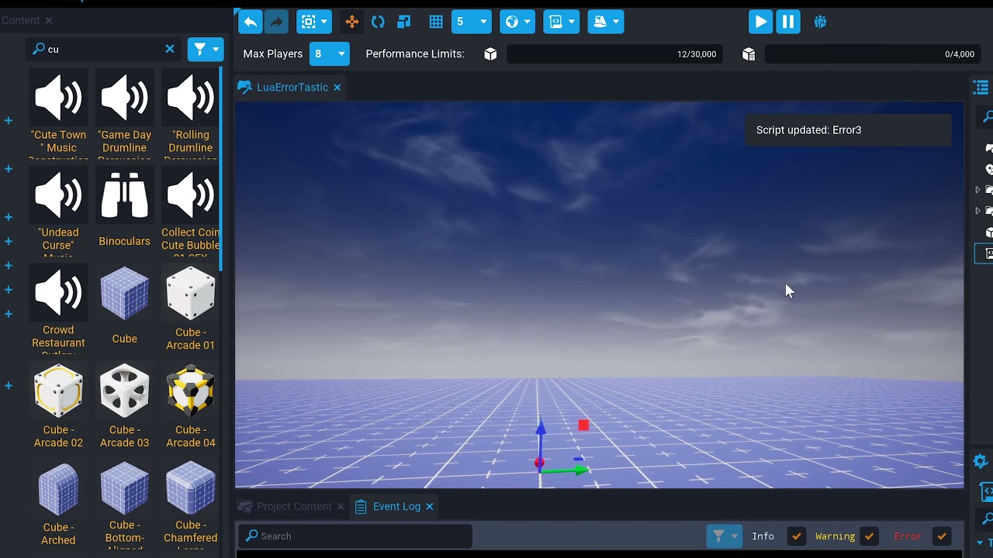The height and width of the screenshot is (558, 993).
Task: Click the red Error filter label
Action: click(908, 536)
